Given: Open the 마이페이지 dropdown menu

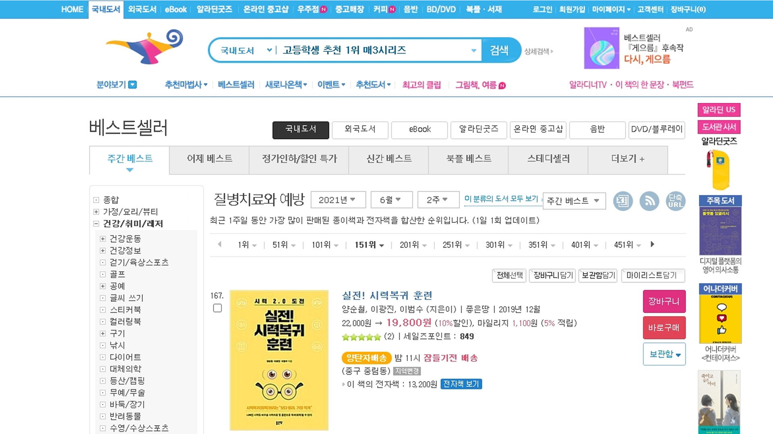Looking at the screenshot, I should coord(611,9).
